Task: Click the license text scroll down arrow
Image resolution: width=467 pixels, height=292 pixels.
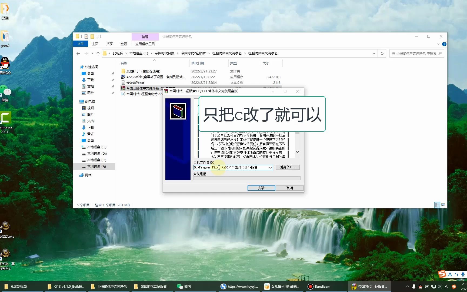Action: (297, 152)
